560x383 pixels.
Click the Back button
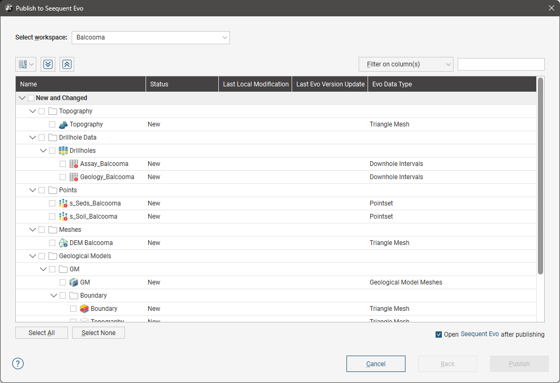coord(448,364)
